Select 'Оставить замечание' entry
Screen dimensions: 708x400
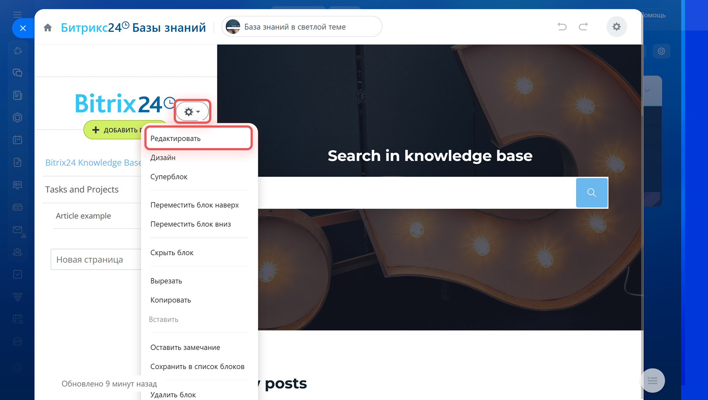pos(185,347)
